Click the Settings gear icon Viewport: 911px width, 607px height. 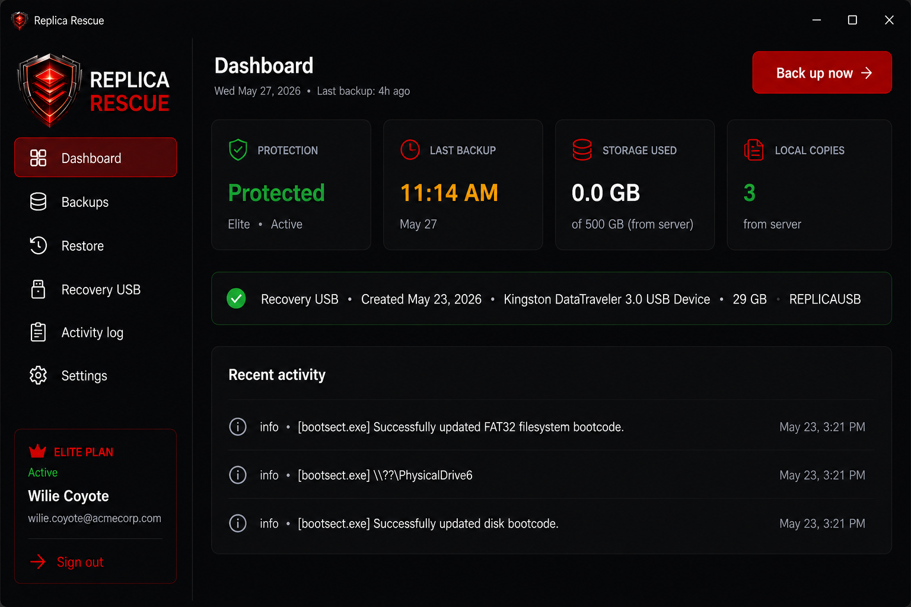pyautogui.click(x=38, y=375)
